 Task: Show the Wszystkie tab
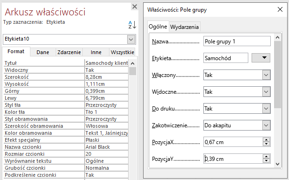(x=122, y=52)
